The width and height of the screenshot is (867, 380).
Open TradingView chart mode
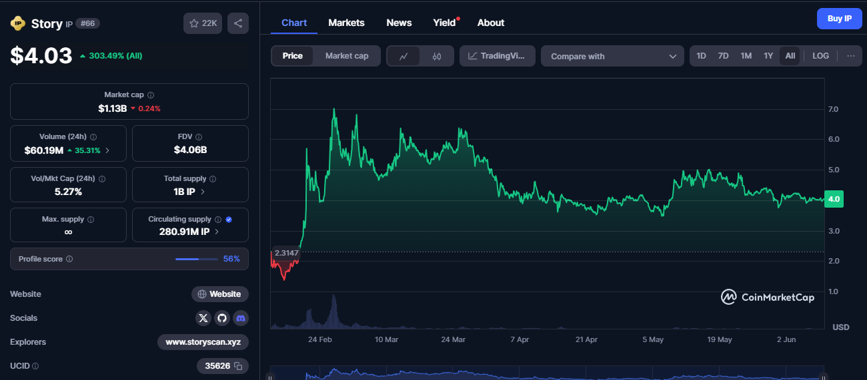click(498, 56)
